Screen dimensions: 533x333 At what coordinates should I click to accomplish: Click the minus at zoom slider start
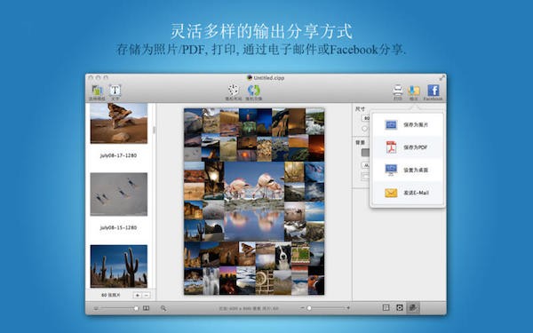[302, 308]
